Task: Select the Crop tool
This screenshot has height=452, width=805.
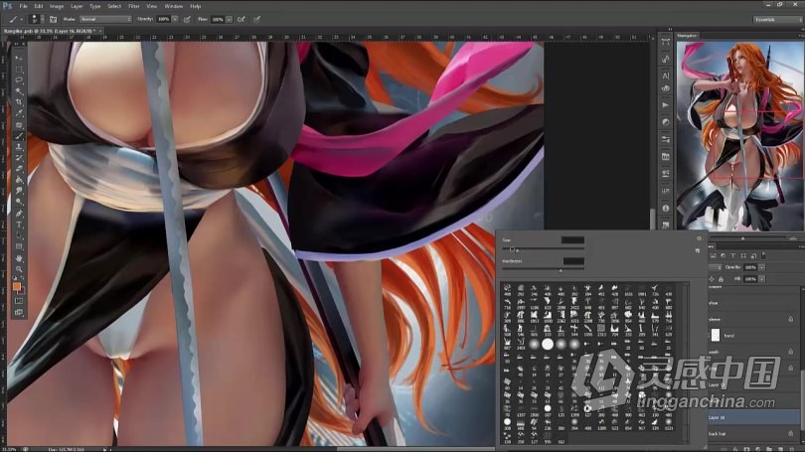Action: (x=19, y=102)
